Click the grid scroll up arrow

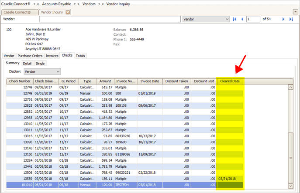(x=291, y=87)
